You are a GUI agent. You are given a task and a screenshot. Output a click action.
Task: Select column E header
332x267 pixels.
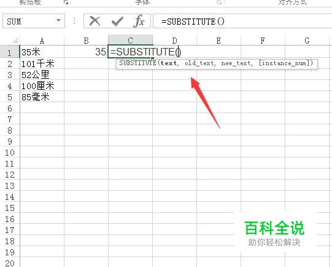pos(218,41)
